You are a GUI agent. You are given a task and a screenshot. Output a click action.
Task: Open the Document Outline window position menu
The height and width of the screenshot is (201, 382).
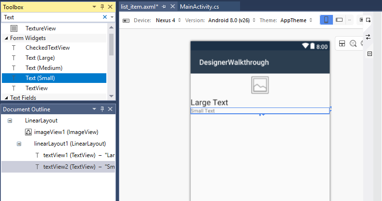click(94, 109)
